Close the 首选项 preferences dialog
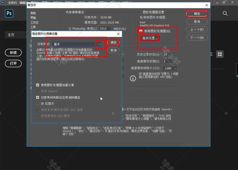 207,5
